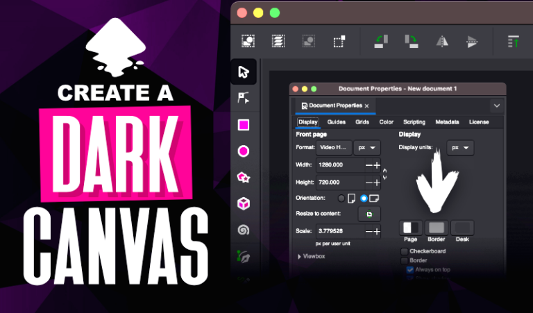The height and width of the screenshot is (313, 533).
Task: Open the Desk color swatch
Action: (x=462, y=228)
